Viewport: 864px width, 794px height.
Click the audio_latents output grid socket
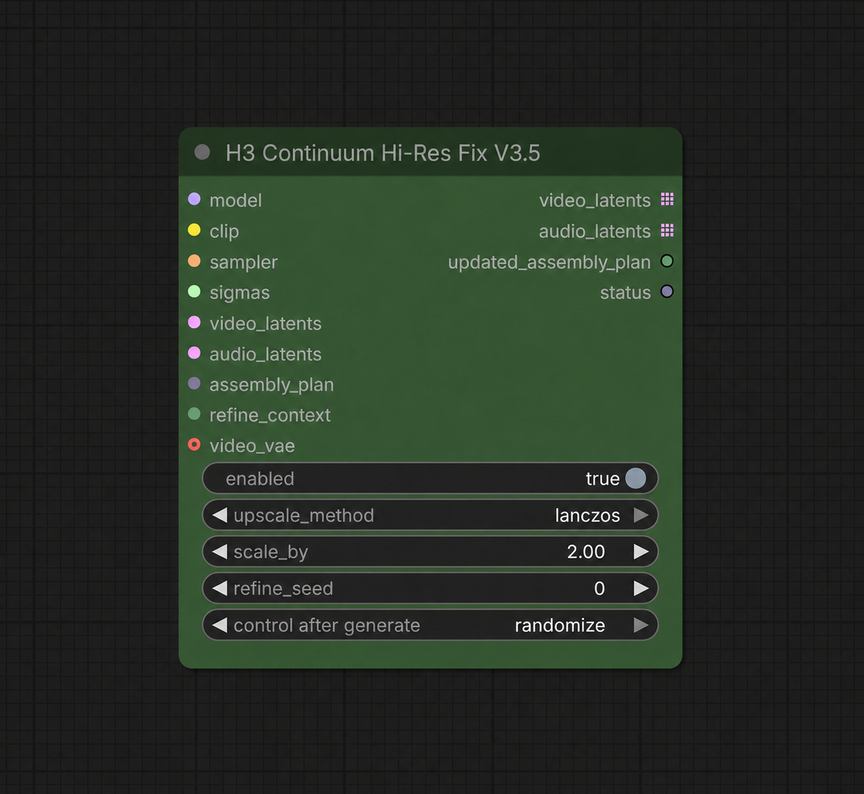click(667, 230)
